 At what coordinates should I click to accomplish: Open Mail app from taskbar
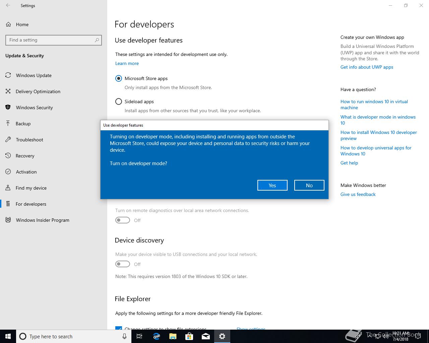(205, 336)
